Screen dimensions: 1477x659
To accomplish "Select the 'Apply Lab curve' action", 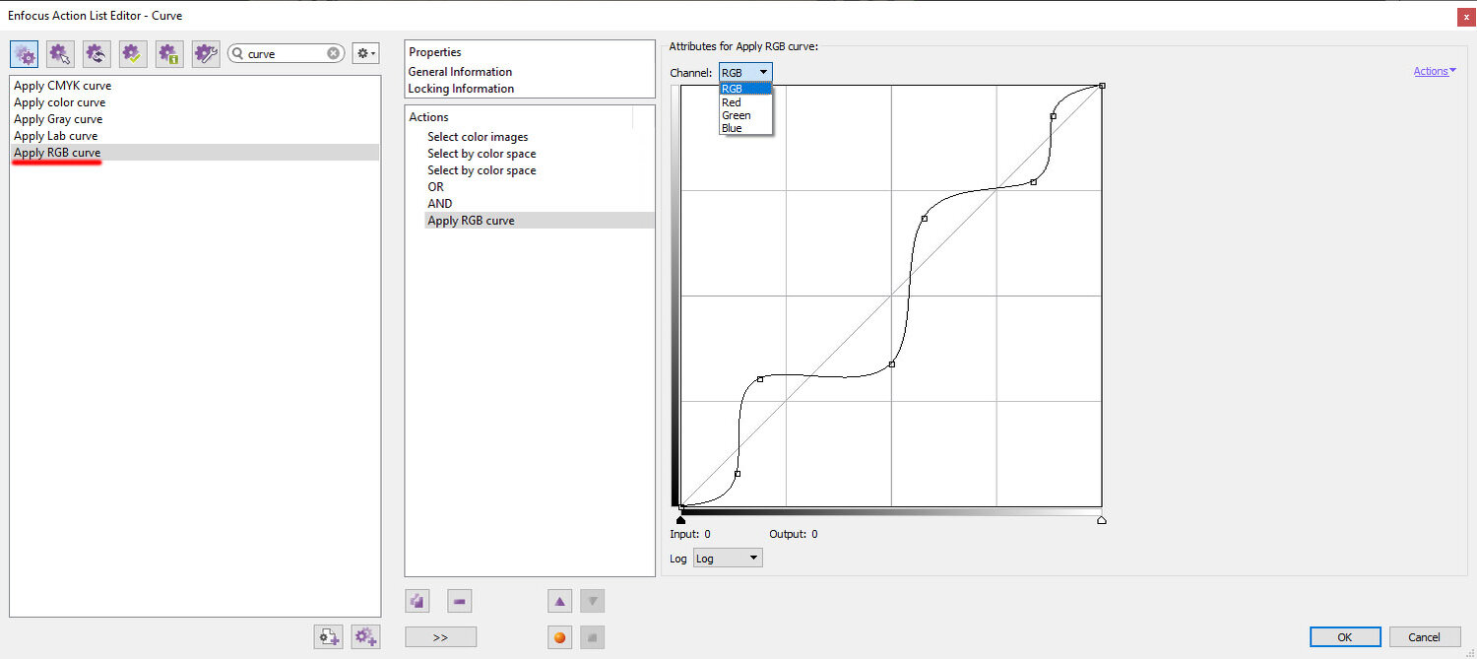I will click(x=55, y=136).
